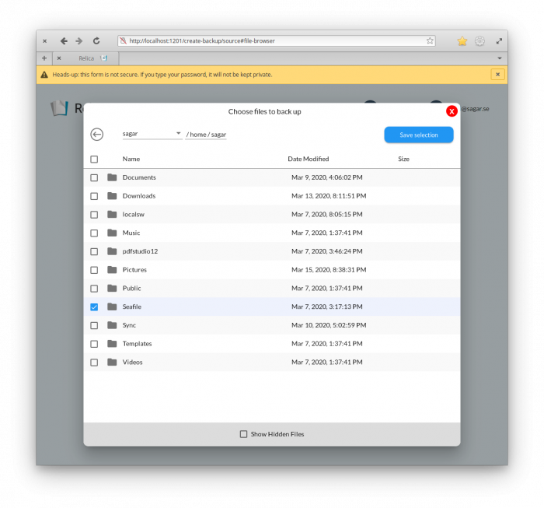544x508 pixels.
Task: Switch to the Relica tab
Action: coord(86,58)
